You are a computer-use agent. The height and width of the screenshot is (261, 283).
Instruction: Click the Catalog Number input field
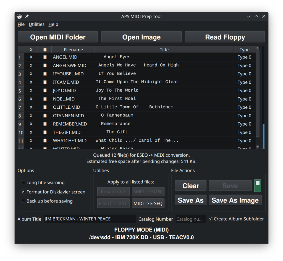191,219
